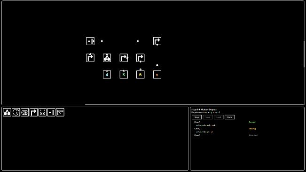Click the orange Testing status text
The image size is (306, 172).
click(x=252, y=129)
